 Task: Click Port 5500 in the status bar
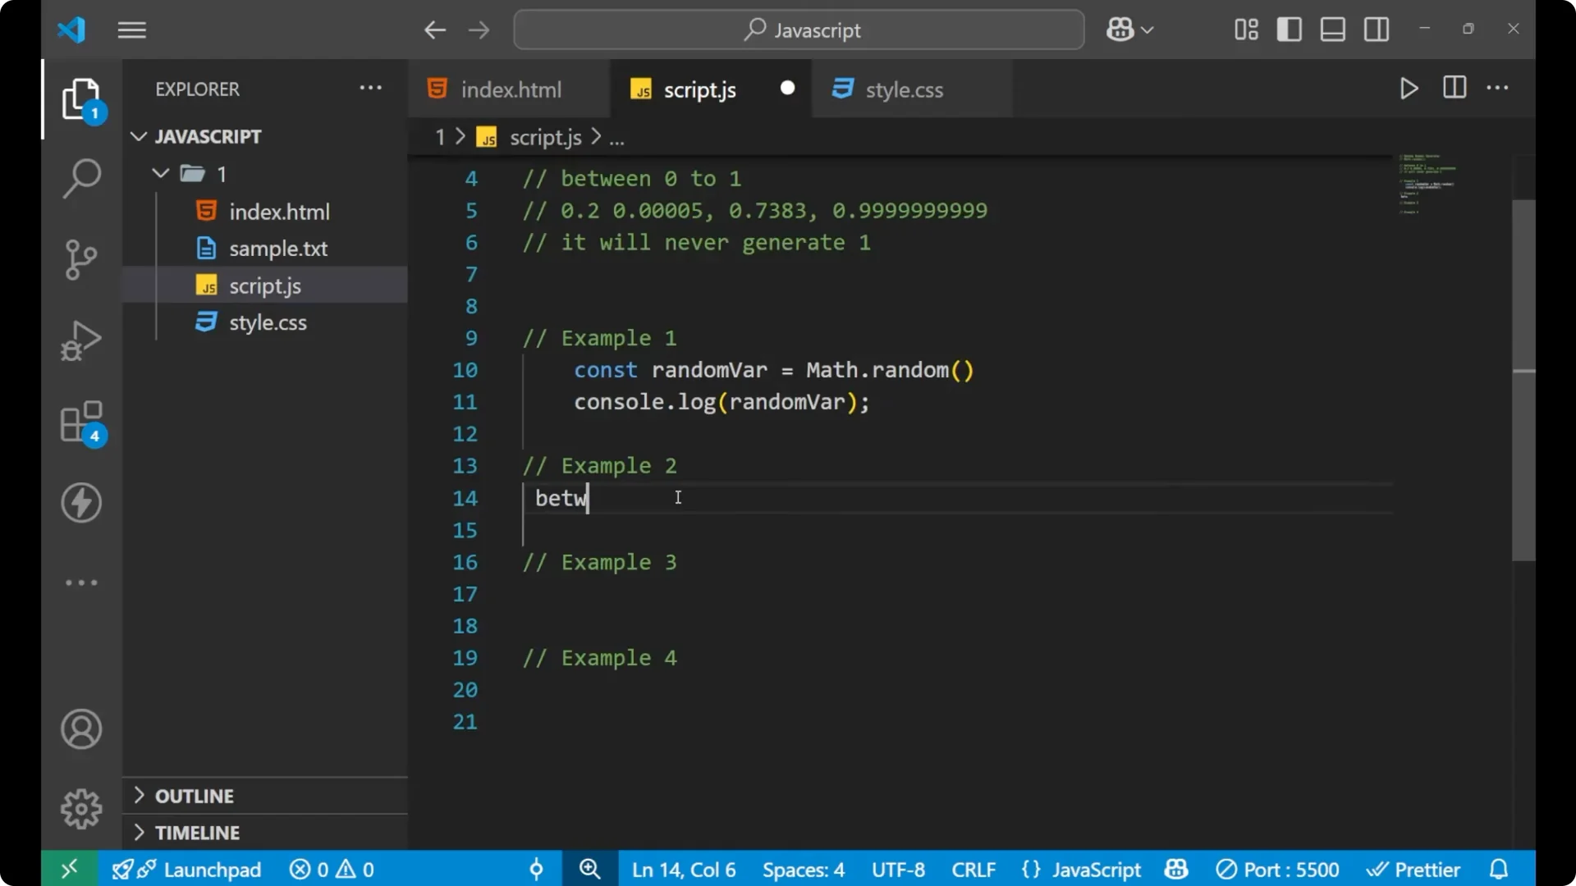click(1278, 869)
